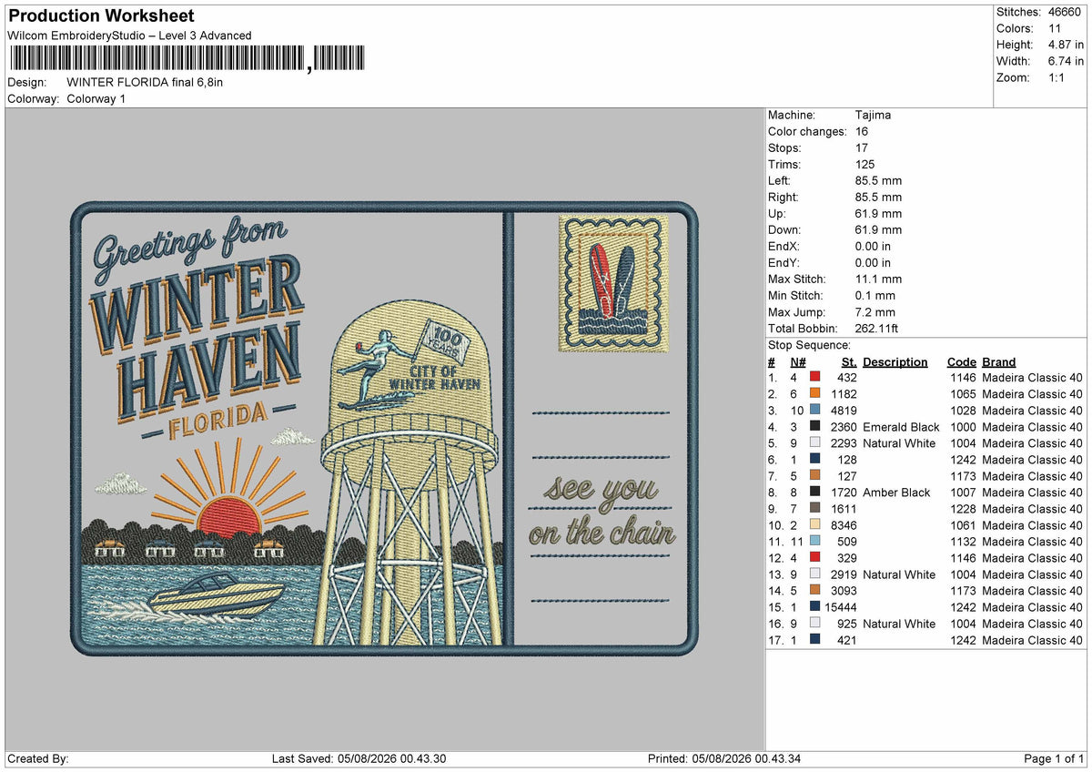Viewport: 1092px width, 772px height.
Task: Click the red swatch in stop 1 row
Action: click(814, 377)
